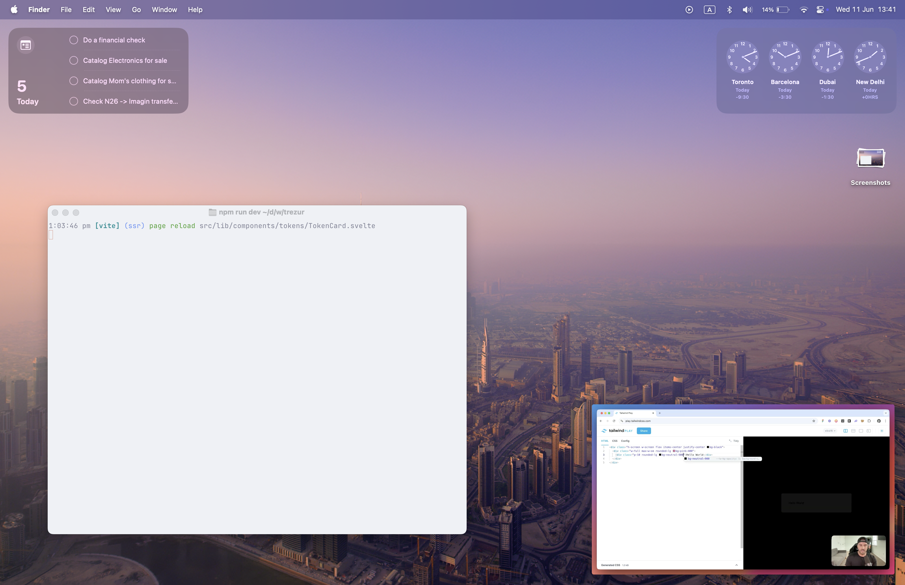Open the responsive preview layout icon
This screenshot has height=585, width=905.
(869, 431)
